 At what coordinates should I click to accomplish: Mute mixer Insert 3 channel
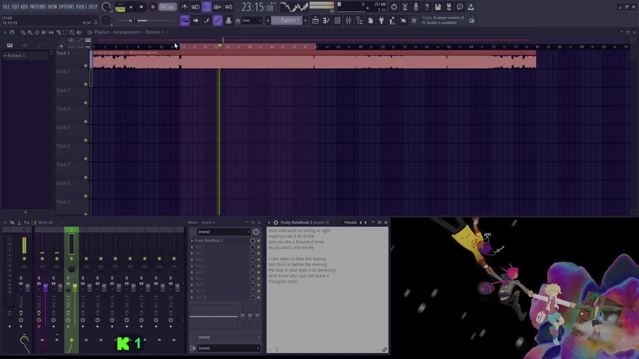(x=71, y=259)
